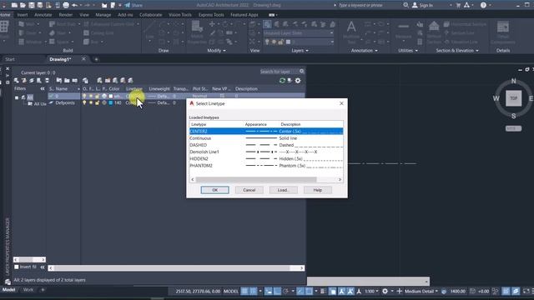Toggle the On bulb for Defpoints layer
This screenshot has height=300, width=534.
[84, 102]
